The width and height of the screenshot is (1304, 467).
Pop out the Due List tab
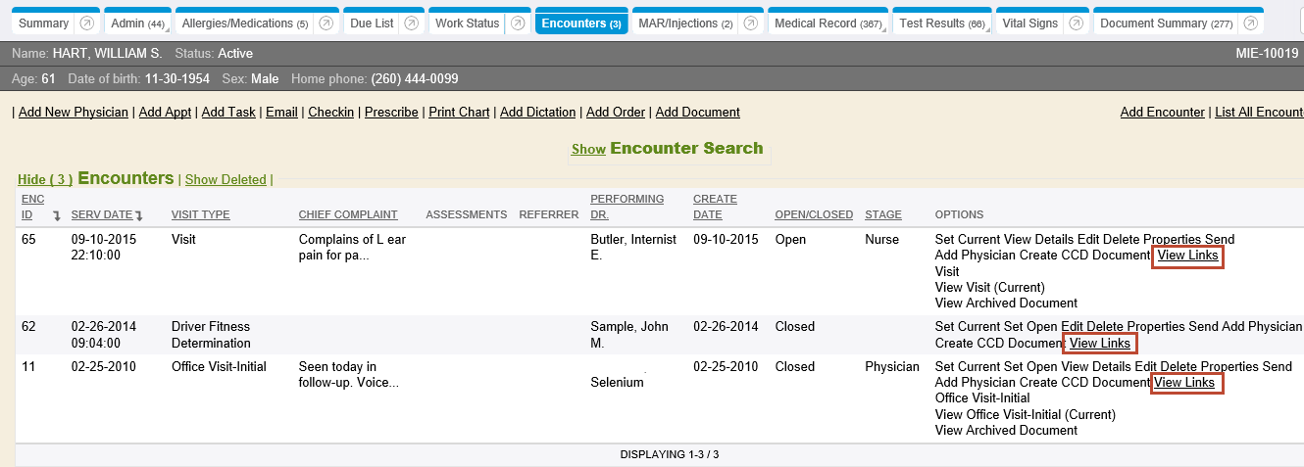click(x=412, y=23)
